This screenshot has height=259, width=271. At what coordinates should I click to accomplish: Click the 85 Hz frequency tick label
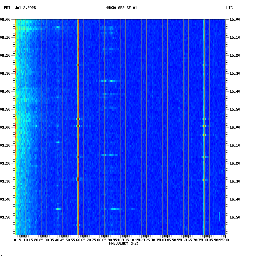click(104, 240)
